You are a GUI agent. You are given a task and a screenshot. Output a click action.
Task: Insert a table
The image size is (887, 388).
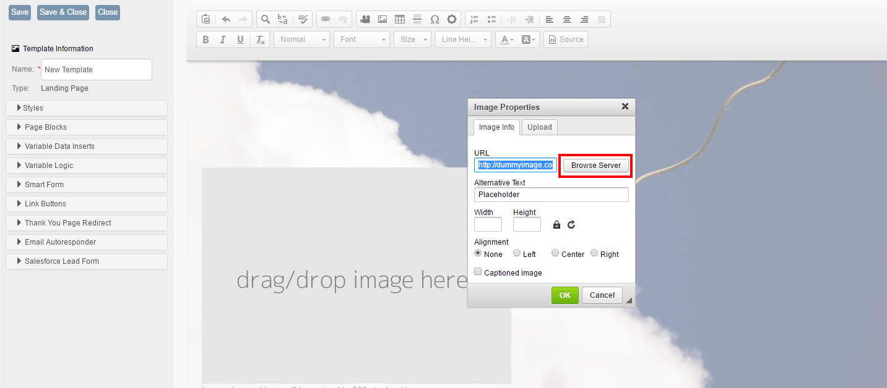click(400, 19)
